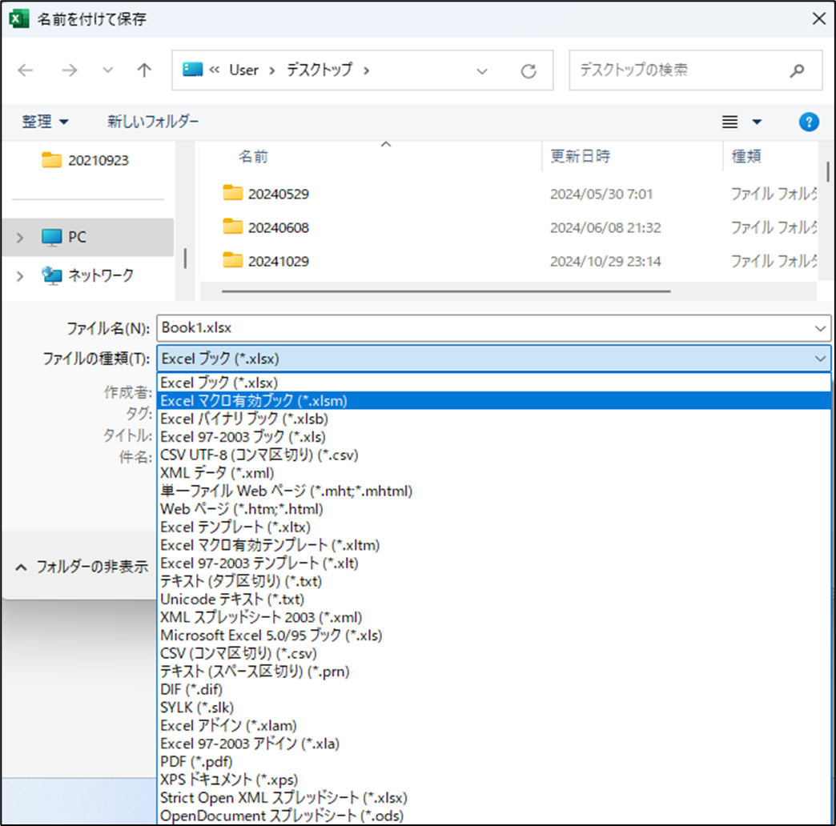Select ネットワーク in navigation pane
The image size is (836, 826).
pyautogui.click(x=88, y=275)
